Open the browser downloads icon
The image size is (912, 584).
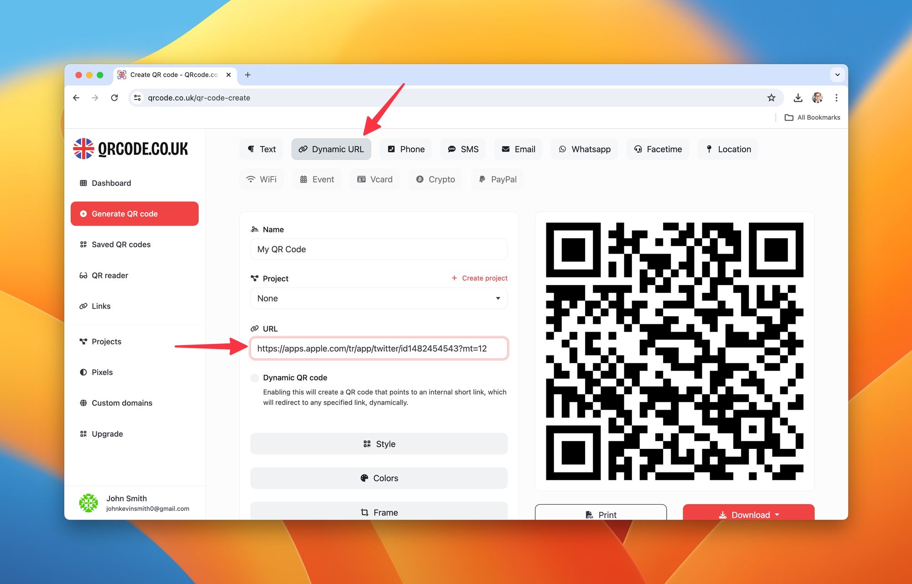point(798,98)
